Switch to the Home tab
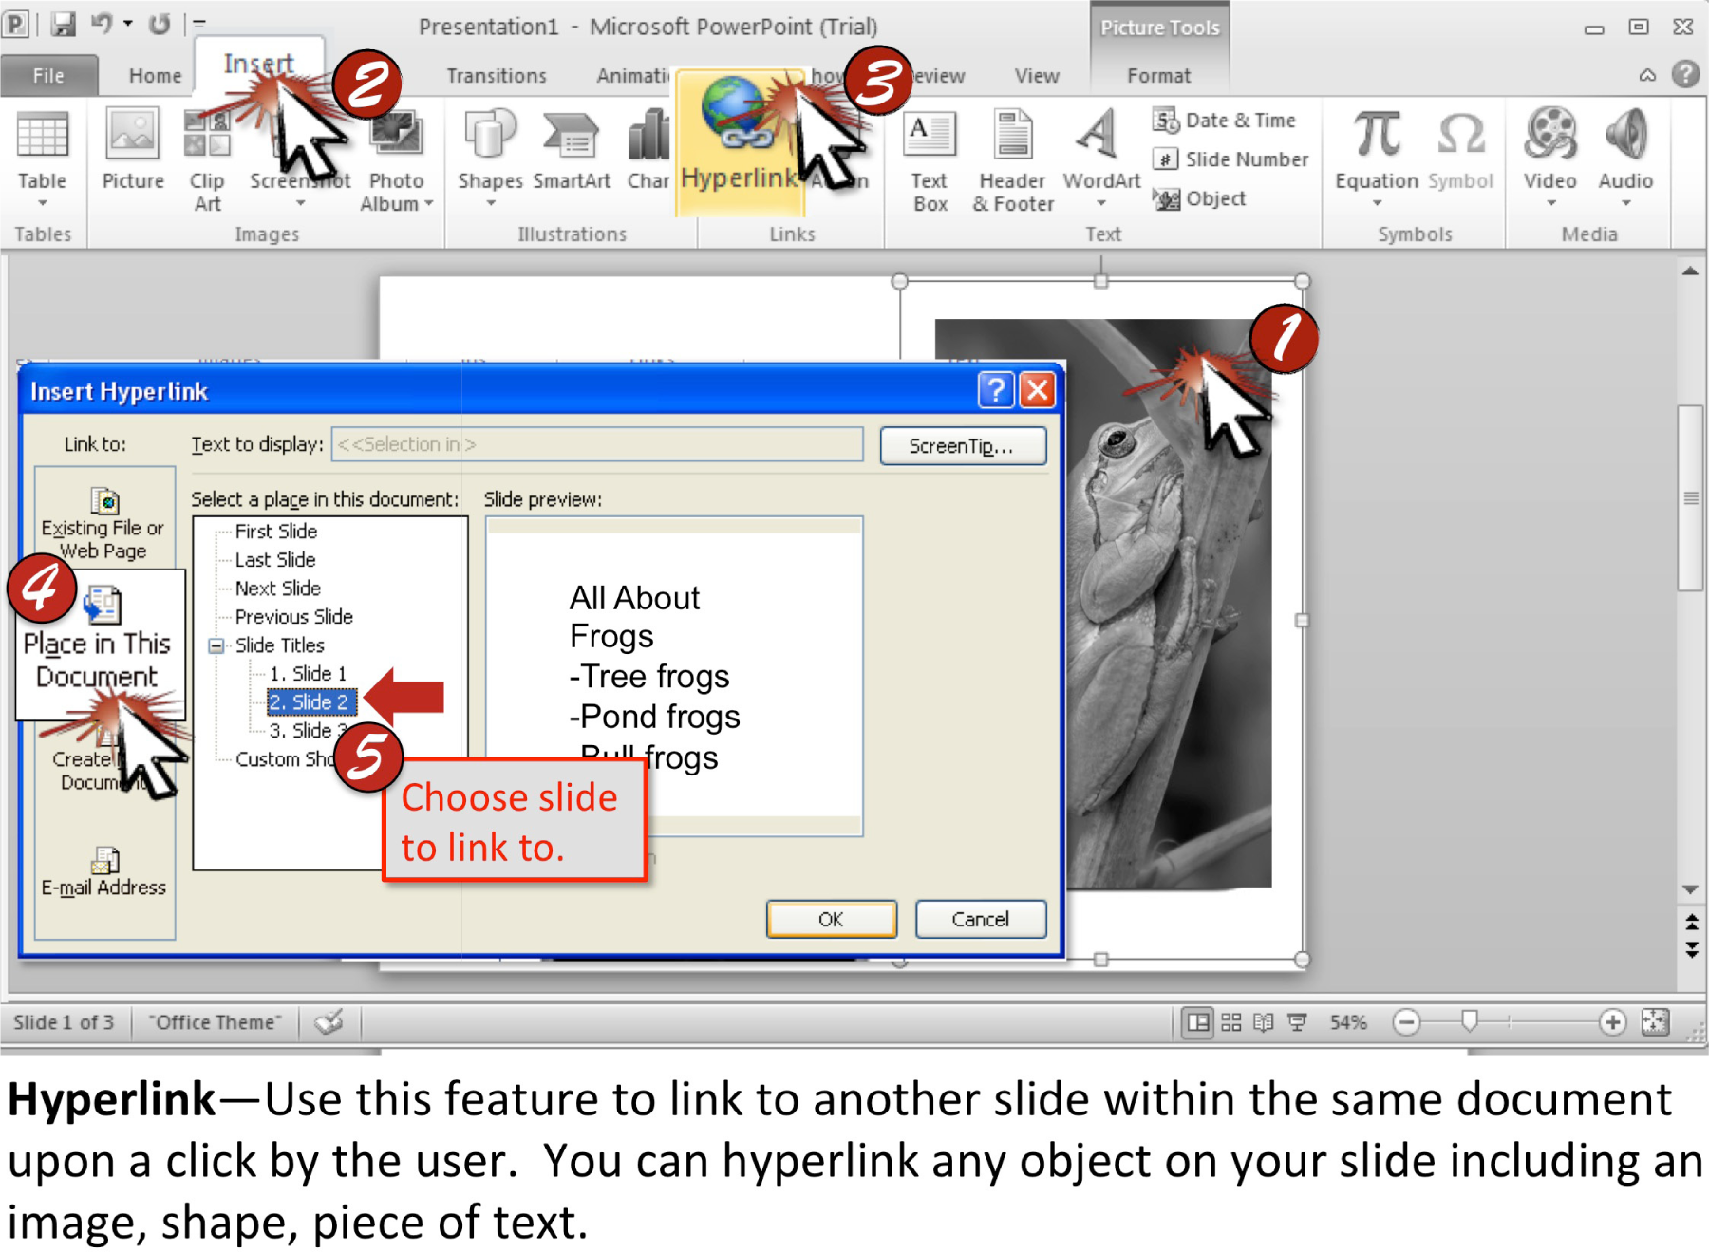1709x1252 pixels. [x=155, y=75]
